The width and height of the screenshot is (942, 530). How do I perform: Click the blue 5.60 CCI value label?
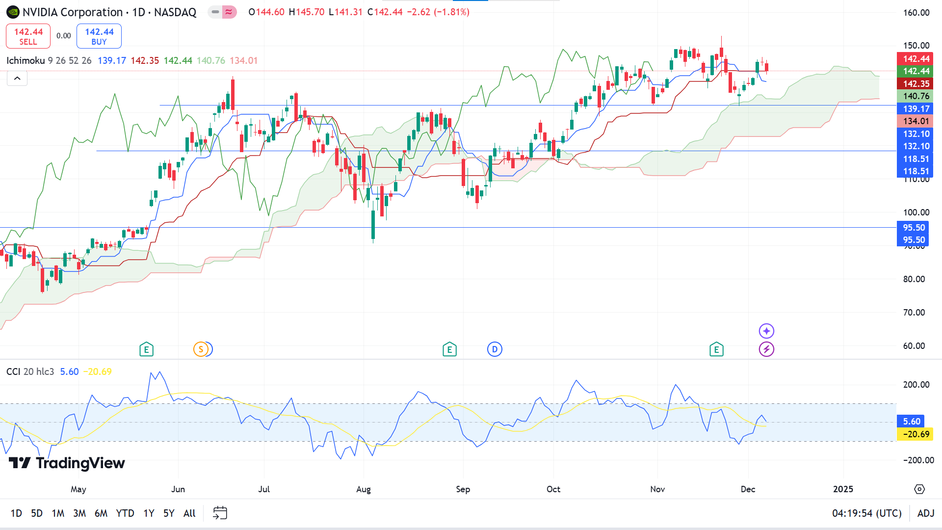(x=911, y=422)
